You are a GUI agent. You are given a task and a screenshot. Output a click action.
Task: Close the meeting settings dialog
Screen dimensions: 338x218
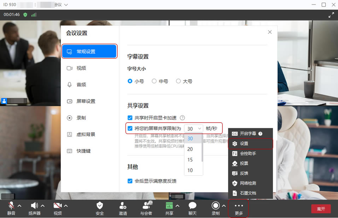click(x=270, y=32)
